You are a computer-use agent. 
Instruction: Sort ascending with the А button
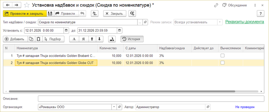point(74,39)
